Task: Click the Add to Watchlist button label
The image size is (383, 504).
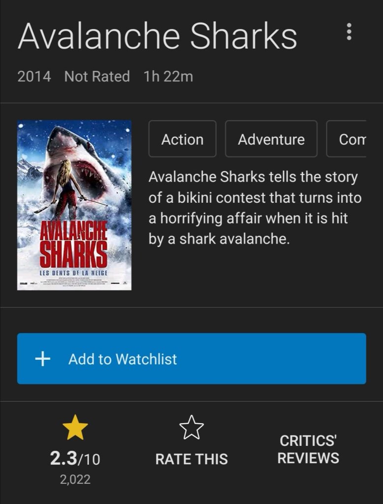Action: pos(123,359)
